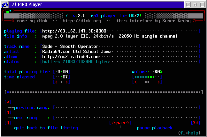Click the 'playing file:' label
This screenshot has width=207, height=137.
coord(20,31)
